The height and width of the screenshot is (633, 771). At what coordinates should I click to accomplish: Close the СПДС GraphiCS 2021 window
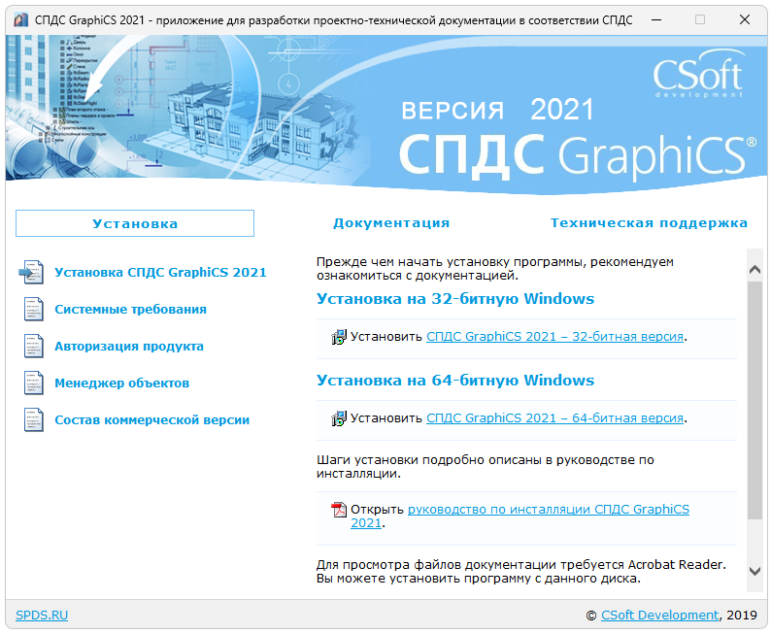(745, 19)
